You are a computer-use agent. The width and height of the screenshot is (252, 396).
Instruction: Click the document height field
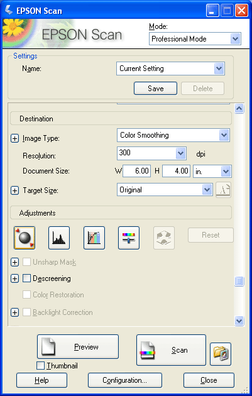pyautogui.click(x=176, y=171)
